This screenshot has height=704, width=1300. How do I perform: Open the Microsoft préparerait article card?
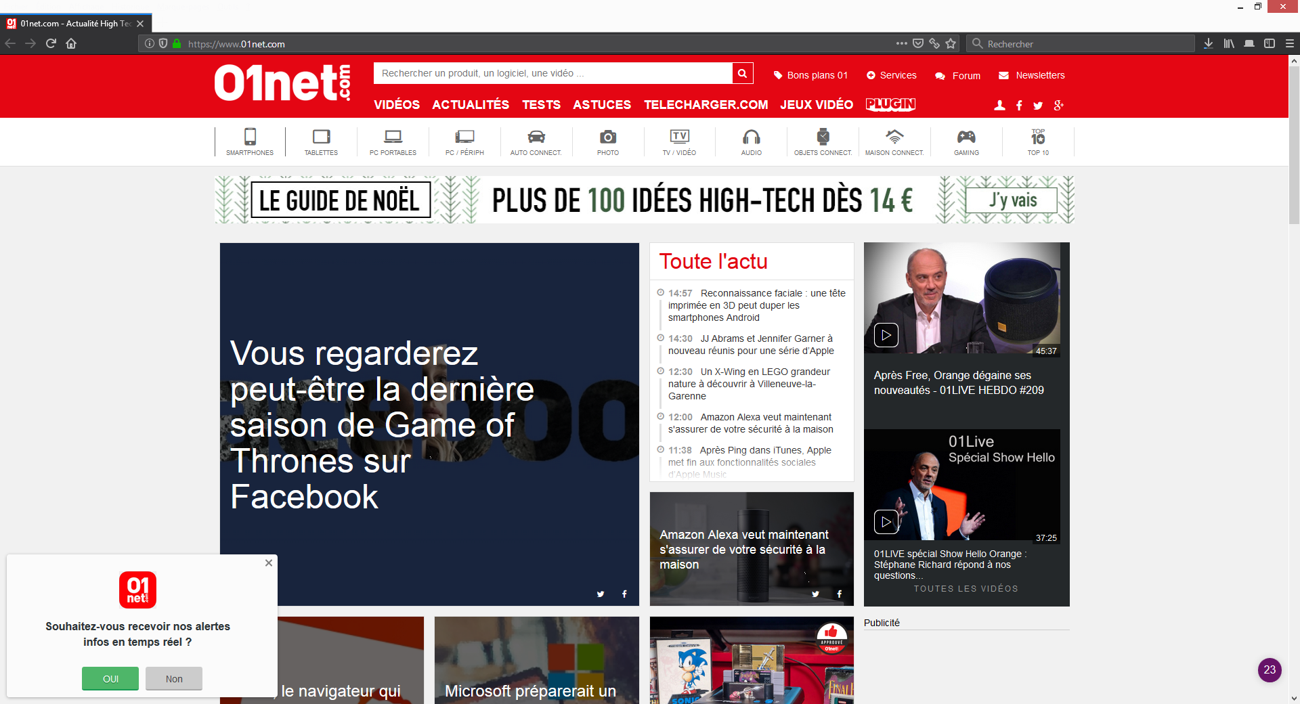point(536,660)
